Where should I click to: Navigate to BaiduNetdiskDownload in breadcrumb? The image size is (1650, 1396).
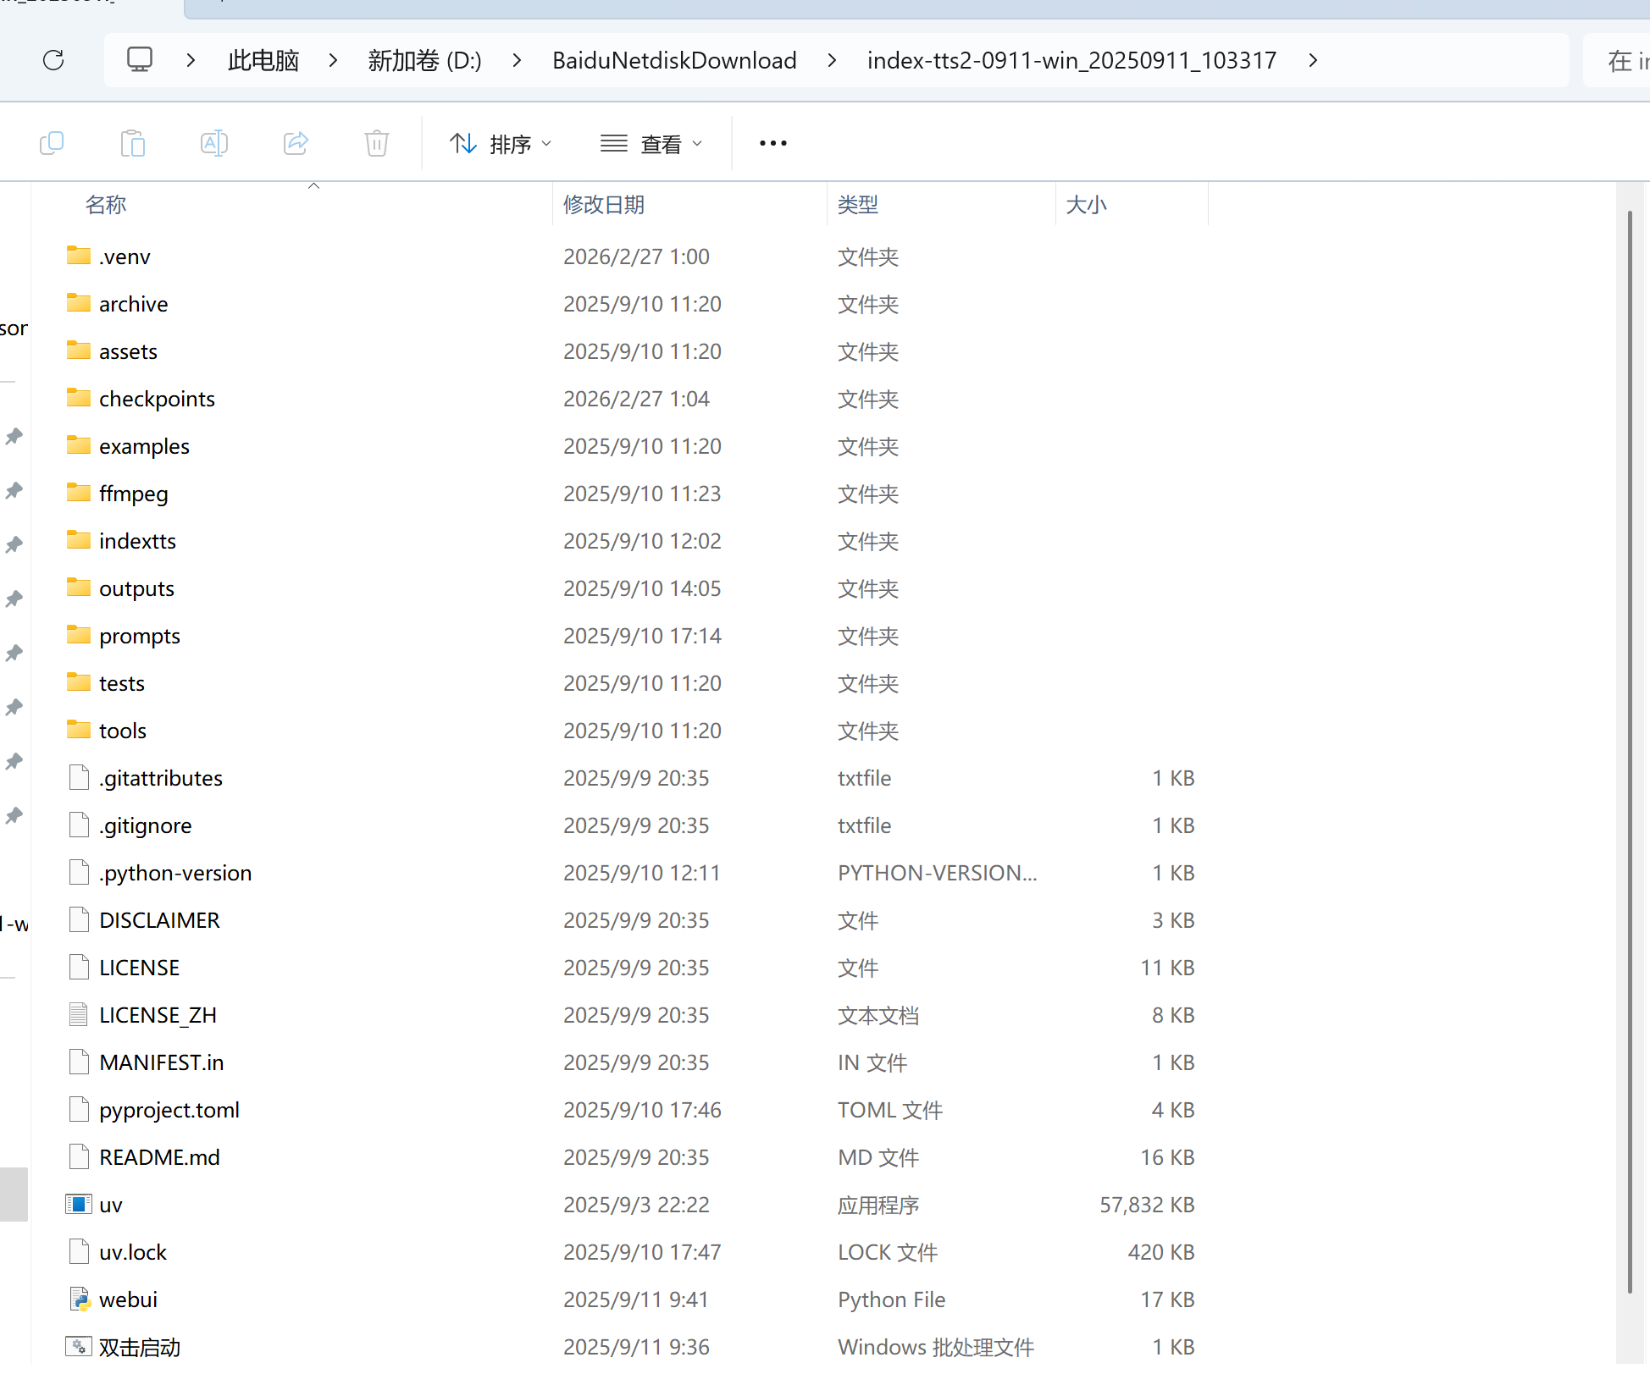point(674,60)
